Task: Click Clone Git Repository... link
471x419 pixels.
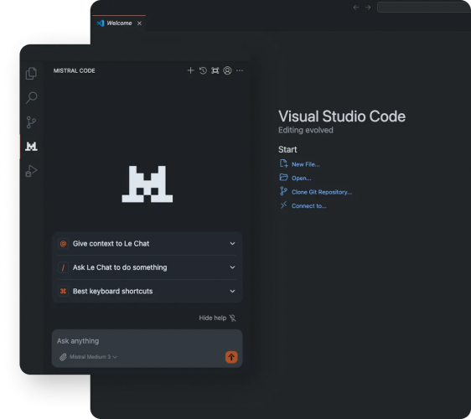Action: point(322,192)
